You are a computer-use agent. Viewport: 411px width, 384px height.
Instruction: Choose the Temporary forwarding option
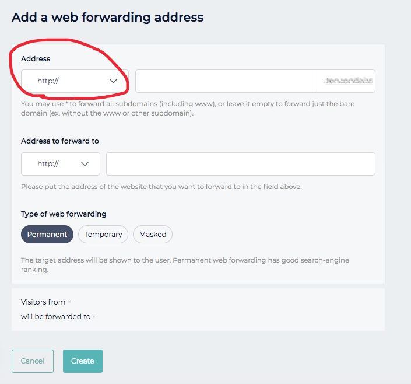click(103, 234)
